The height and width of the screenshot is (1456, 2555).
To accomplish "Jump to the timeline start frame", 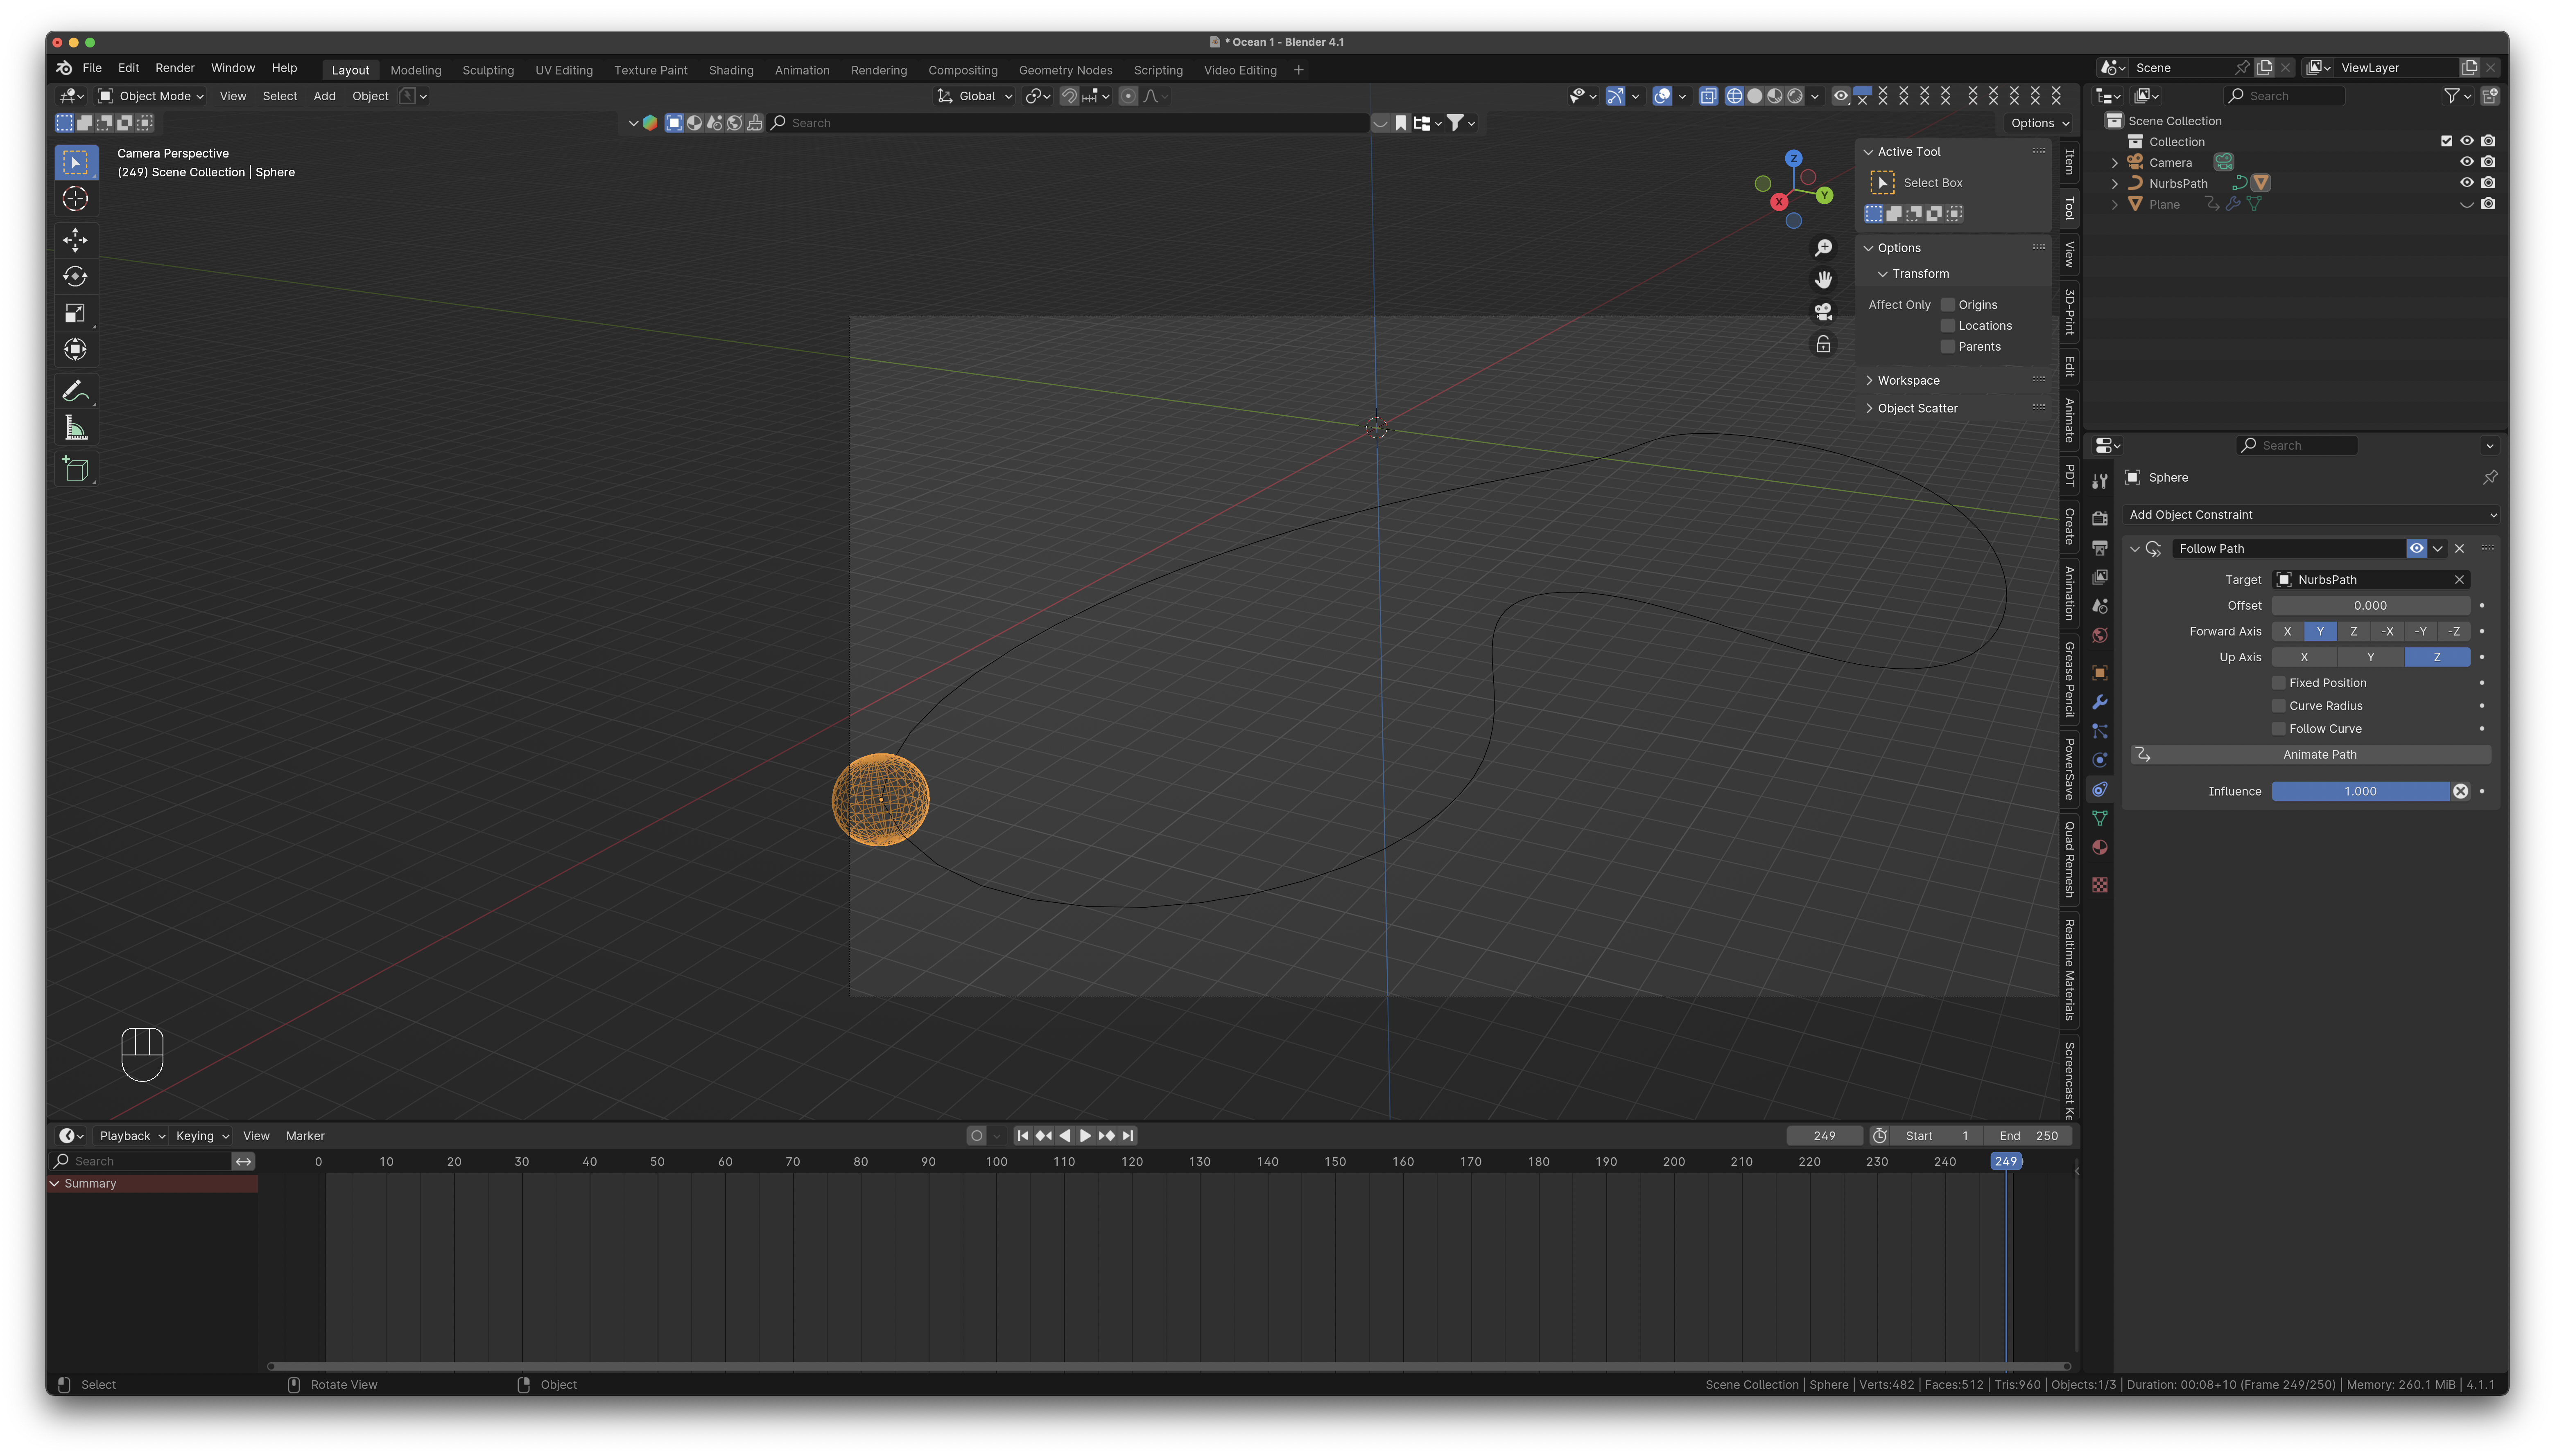I will pos(1022,1136).
